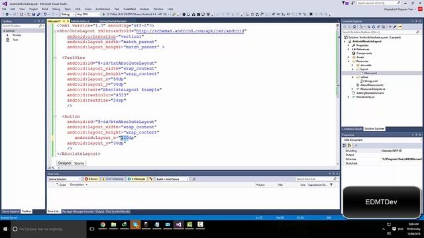Click the Home icon in Solution Explorer toolbar

tap(354, 26)
